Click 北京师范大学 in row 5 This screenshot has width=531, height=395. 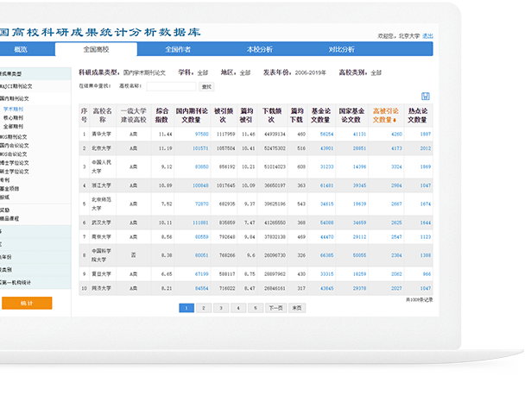pyautogui.click(x=101, y=204)
